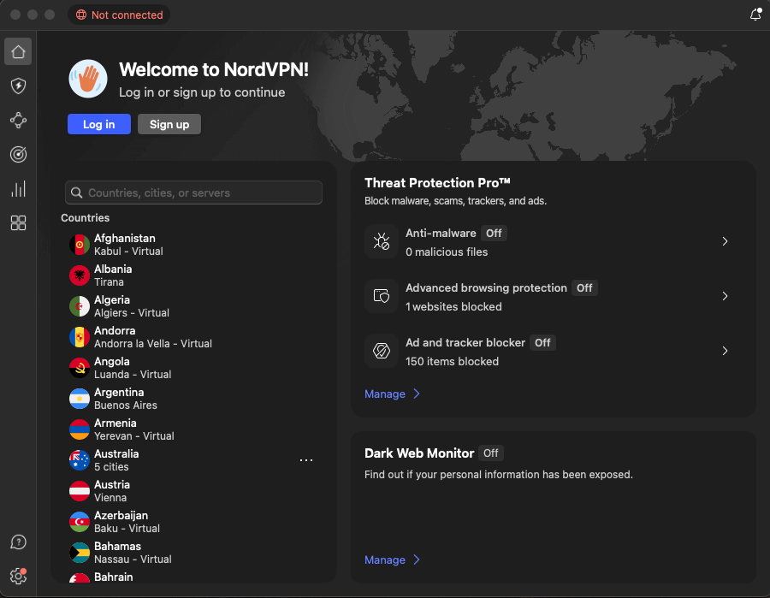This screenshot has width=770, height=598.
Task: Click the Advanced browsing protection shield icon
Action: pos(382,296)
